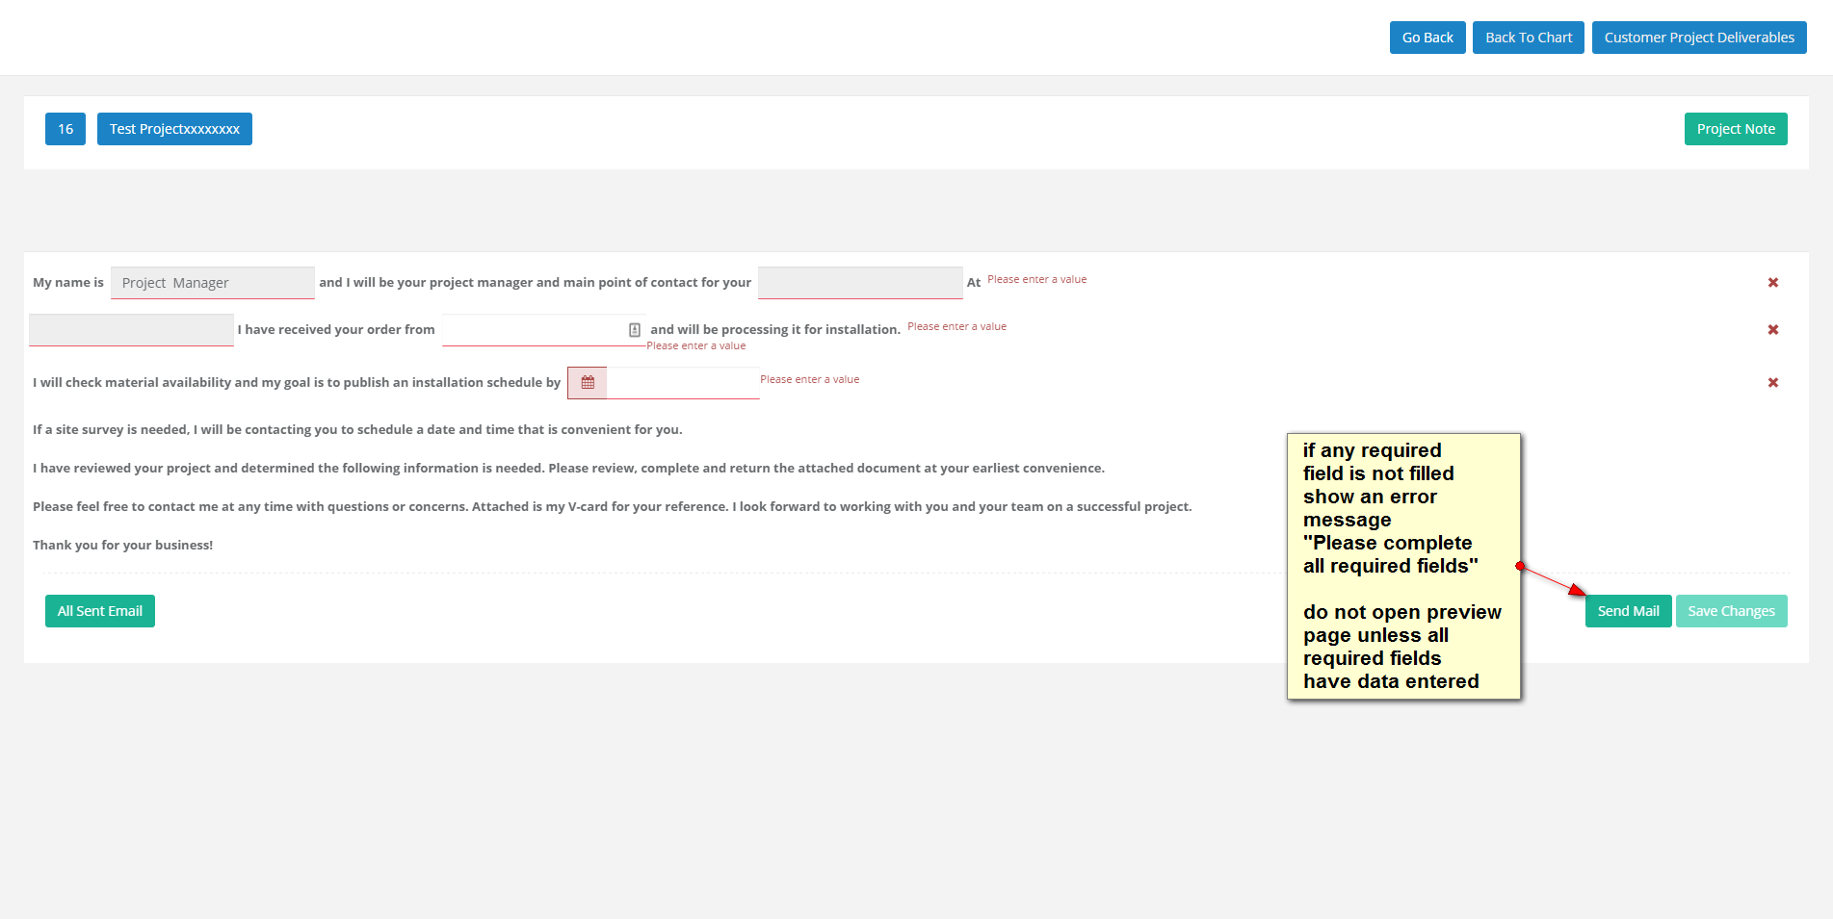Click the Project Manager name field
The image size is (1833, 919).
pos(213,283)
